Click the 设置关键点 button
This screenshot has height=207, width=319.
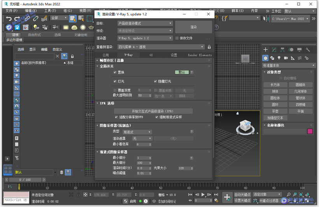pos(242,200)
